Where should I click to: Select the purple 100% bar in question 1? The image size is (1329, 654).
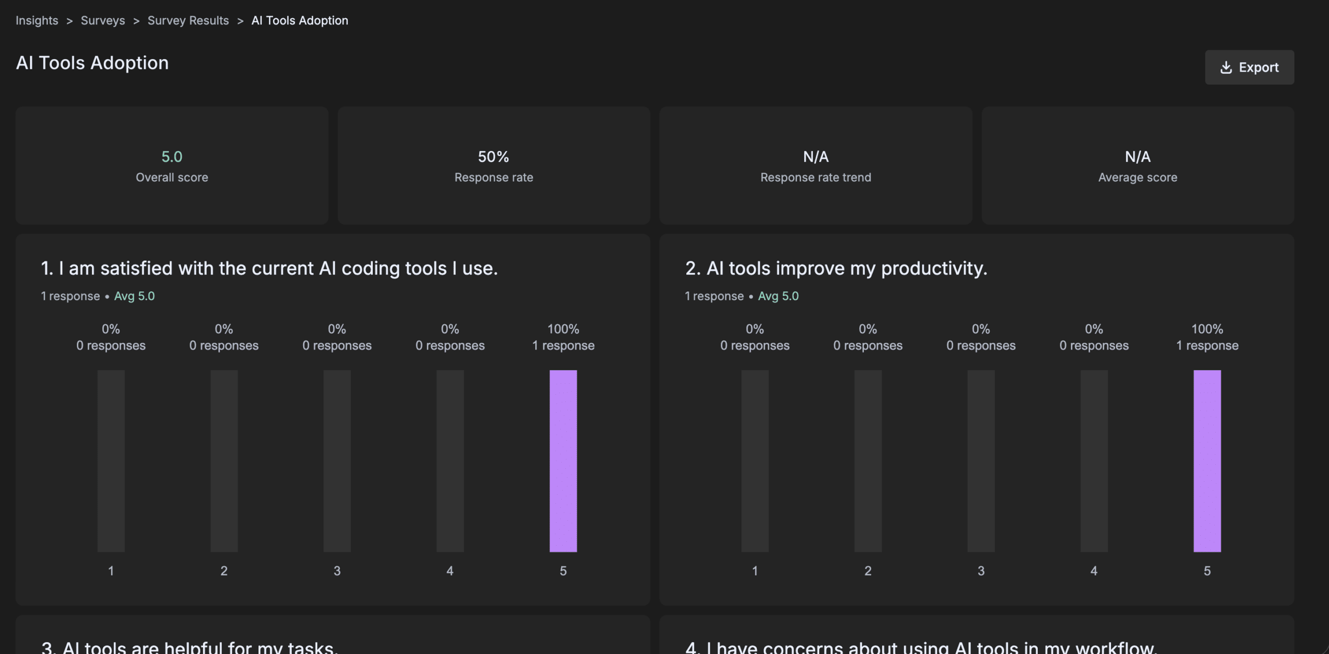point(563,461)
